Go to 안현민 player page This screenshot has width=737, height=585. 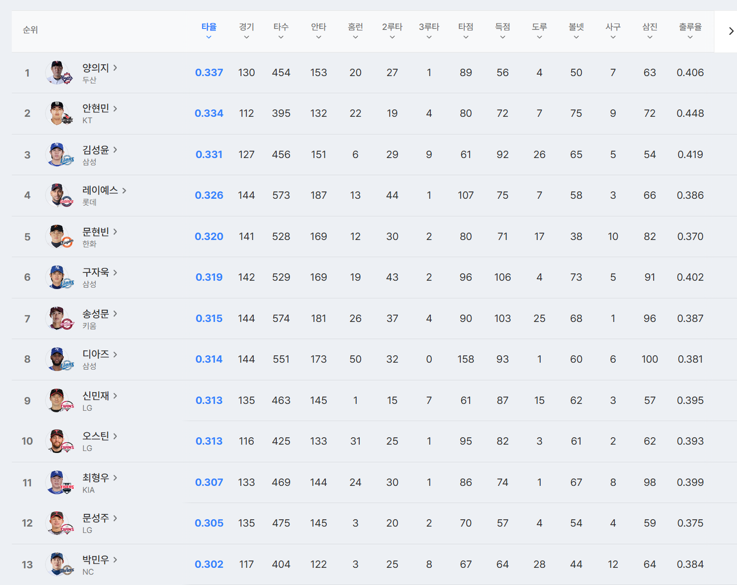point(100,108)
